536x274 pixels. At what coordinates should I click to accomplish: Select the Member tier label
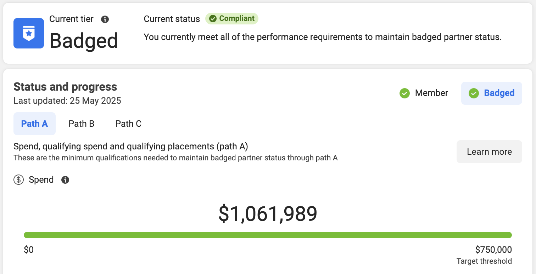point(431,93)
